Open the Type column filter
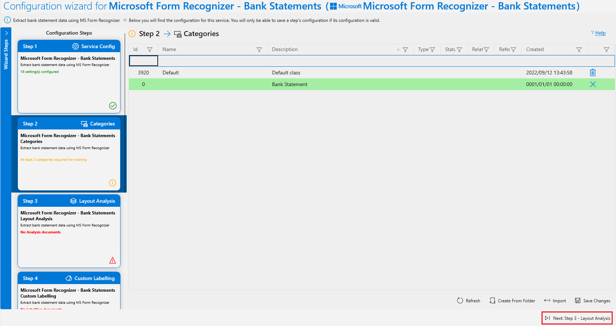The height and width of the screenshot is (326, 616). point(432,50)
